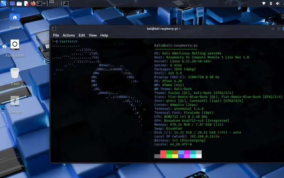Click the 'Theme: Fusion [Qt]' line
284x178 pixels.
(x=193, y=93)
